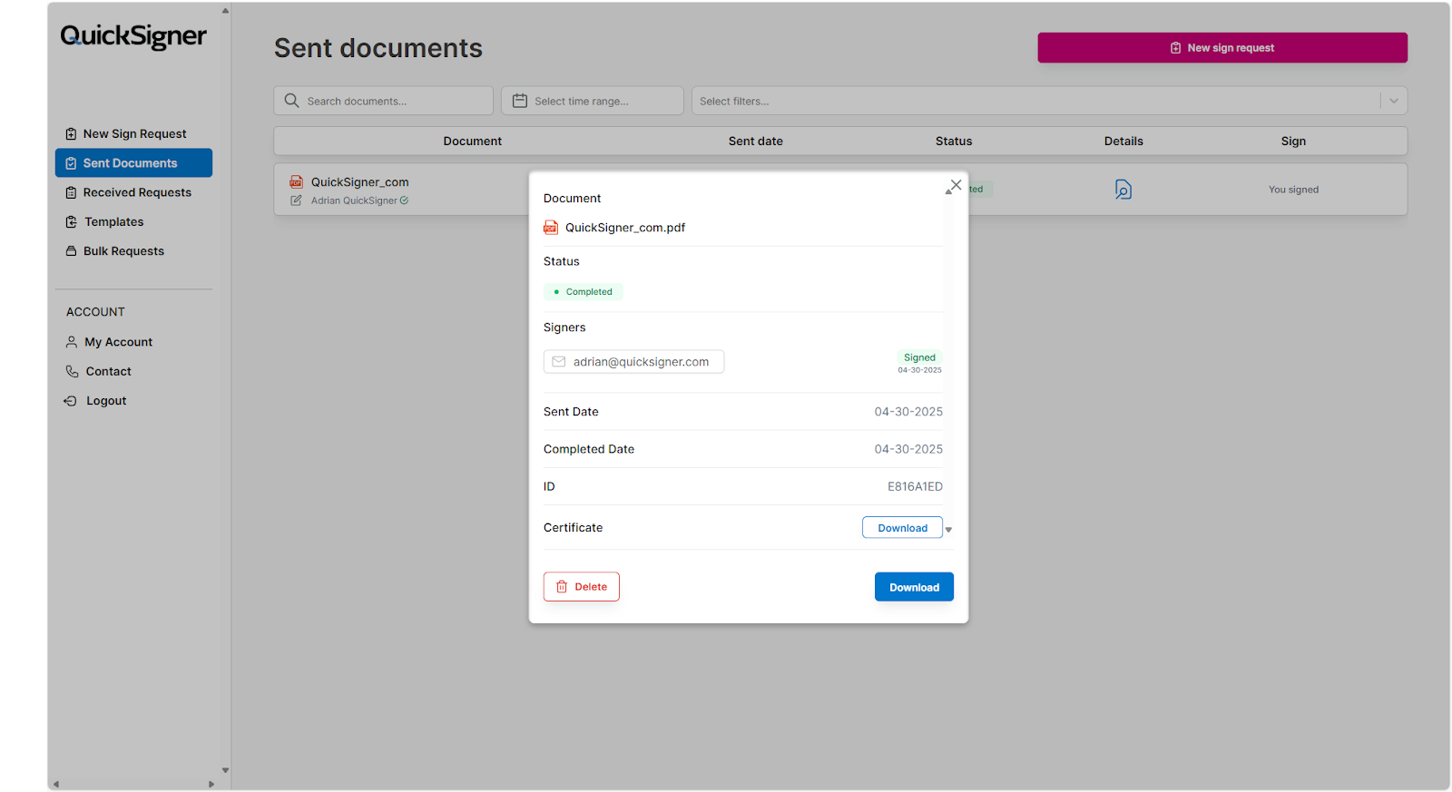Close the document details dialog
1452x792 pixels.
(x=956, y=185)
